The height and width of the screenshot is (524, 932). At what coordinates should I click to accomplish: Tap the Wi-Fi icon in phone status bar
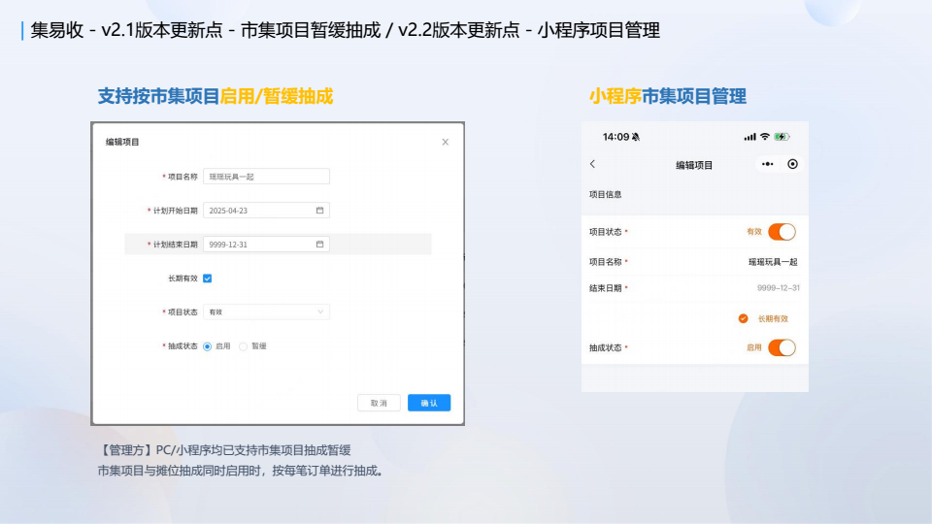point(765,137)
